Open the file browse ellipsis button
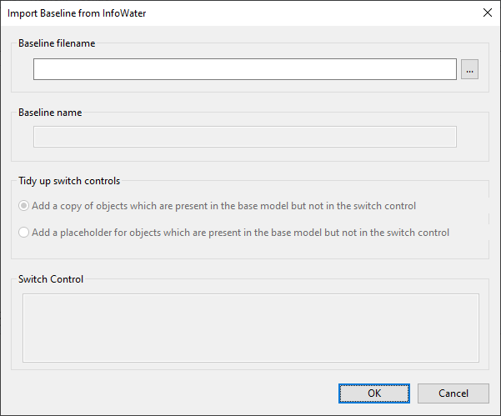The image size is (501, 416). 469,69
